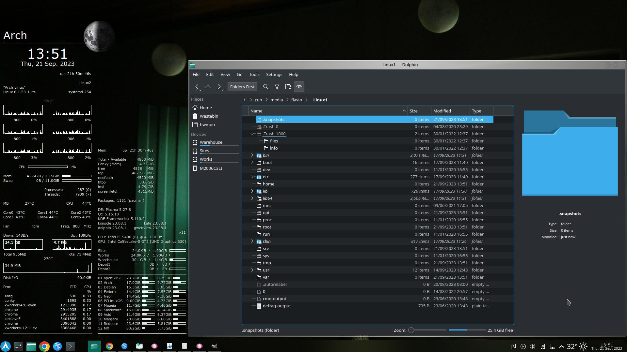The image size is (627, 352).
Task: Expand the boot folder tree
Action: click(252, 163)
